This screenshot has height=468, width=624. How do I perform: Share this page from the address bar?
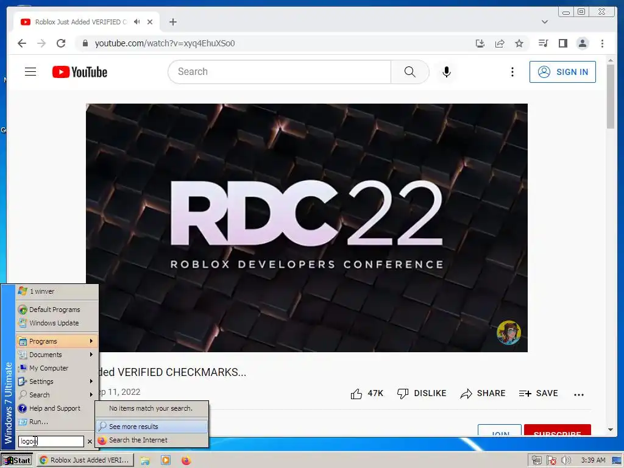click(x=500, y=43)
